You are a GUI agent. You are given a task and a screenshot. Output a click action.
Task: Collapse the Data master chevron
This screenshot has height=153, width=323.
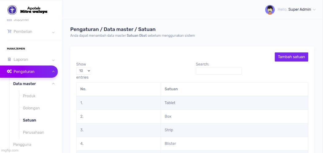[x=53, y=84]
